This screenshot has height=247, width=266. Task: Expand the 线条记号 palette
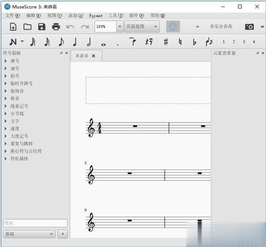[6, 106]
